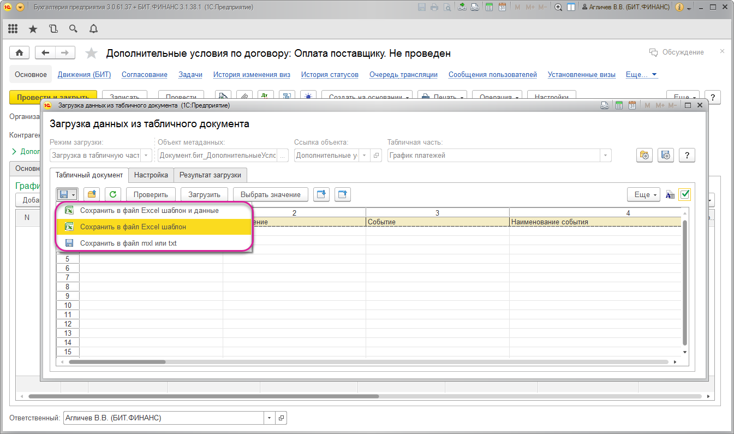
Task: Open the orange main menu dropdown circle
Action: click(x=20, y=8)
